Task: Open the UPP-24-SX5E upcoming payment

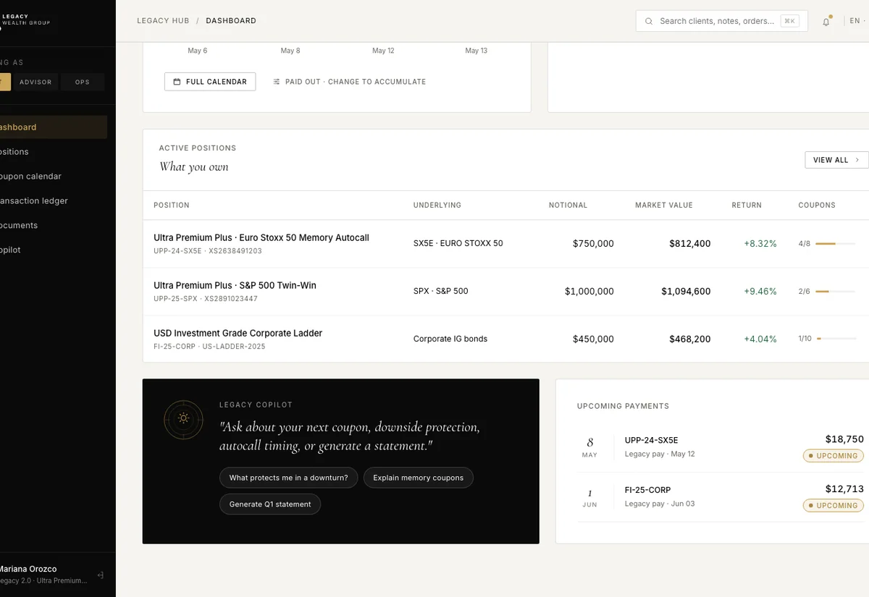Action: pyautogui.click(x=721, y=447)
